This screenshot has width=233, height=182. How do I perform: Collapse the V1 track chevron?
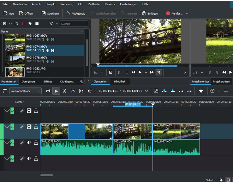(x=7, y=127)
